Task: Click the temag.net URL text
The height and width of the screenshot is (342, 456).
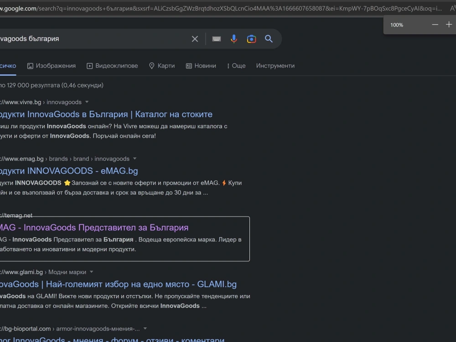Action: tap(16, 215)
